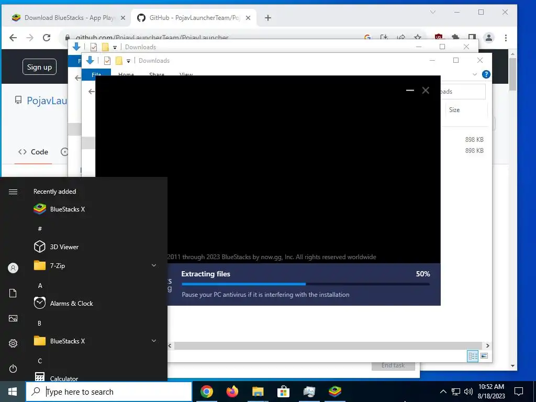This screenshot has width=536, height=402.
Task: Open the volume tray icon
Action: point(468,392)
